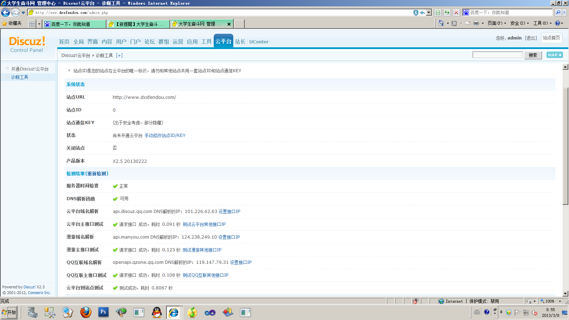Open the 论坛 admin menu
The width and height of the screenshot is (569, 320).
click(150, 42)
